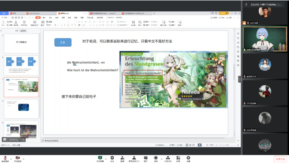Click the red End Meeting button
The height and width of the screenshot is (163, 289).
click(x=280, y=159)
